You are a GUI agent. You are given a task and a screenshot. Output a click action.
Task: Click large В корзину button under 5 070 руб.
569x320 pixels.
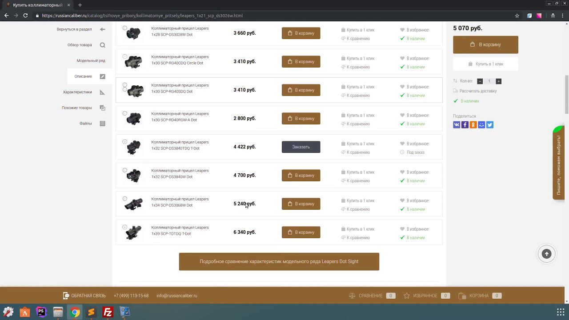485,44
